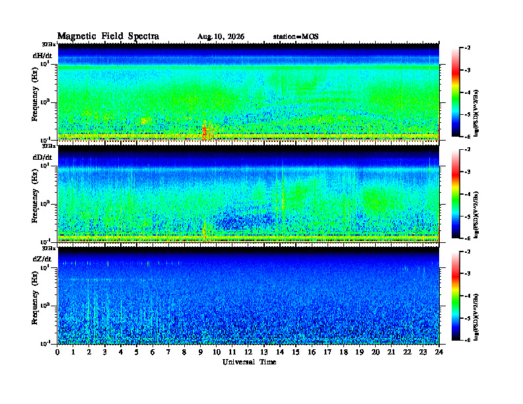523x404 pixels.
Task: Click inside the dZ/dt spectrogram panel
Action: (248, 296)
